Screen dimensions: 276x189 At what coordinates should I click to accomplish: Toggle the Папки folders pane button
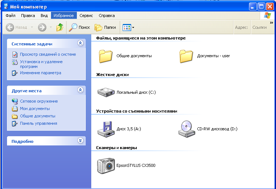(x=105, y=27)
